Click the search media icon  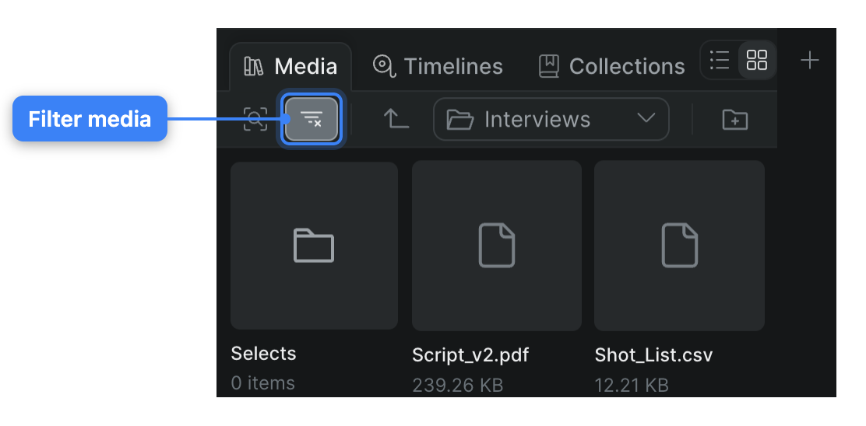pos(255,119)
